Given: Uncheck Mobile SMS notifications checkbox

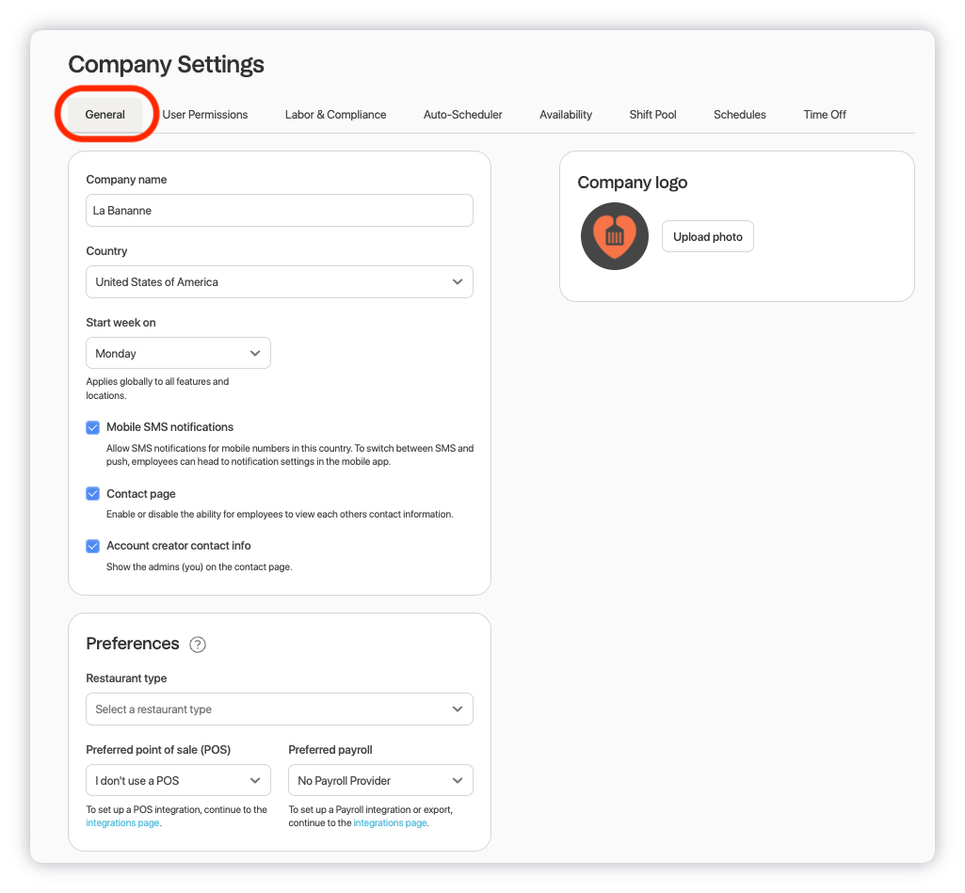Looking at the screenshot, I should coord(93,427).
